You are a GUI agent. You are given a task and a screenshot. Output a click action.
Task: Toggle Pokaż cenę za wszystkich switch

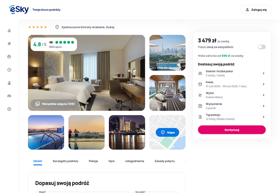pos(261,47)
